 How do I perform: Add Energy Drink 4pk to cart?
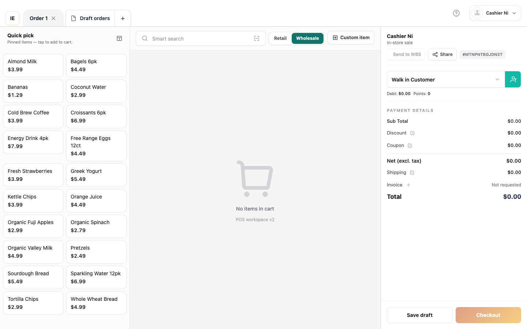tap(33, 142)
